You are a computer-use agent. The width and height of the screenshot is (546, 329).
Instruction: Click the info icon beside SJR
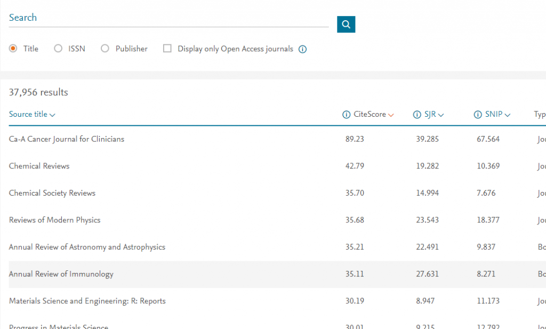click(417, 115)
